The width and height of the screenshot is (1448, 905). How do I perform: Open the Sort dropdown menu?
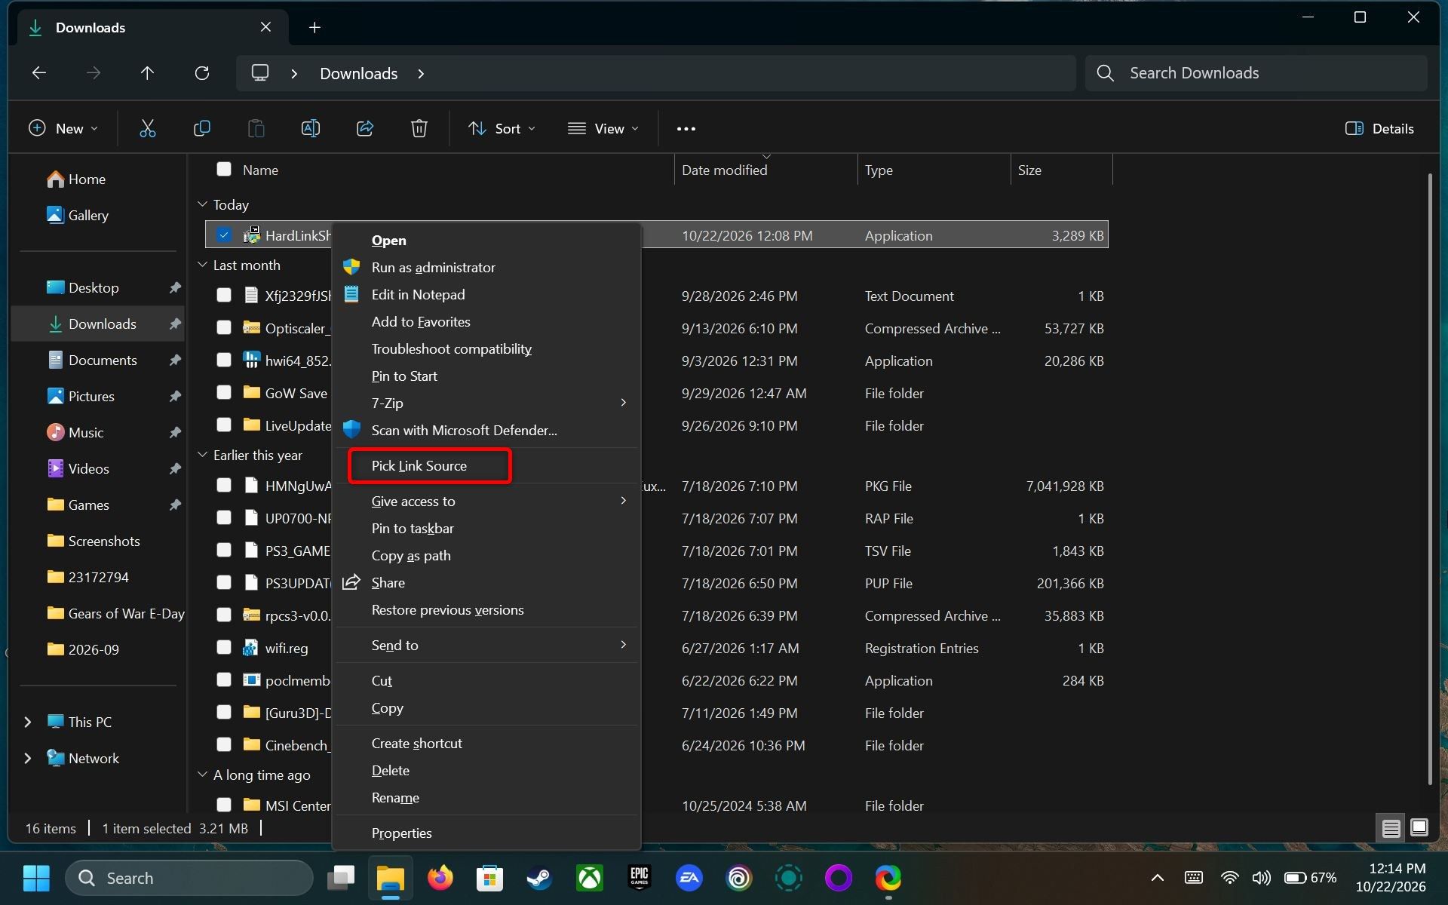(502, 128)
